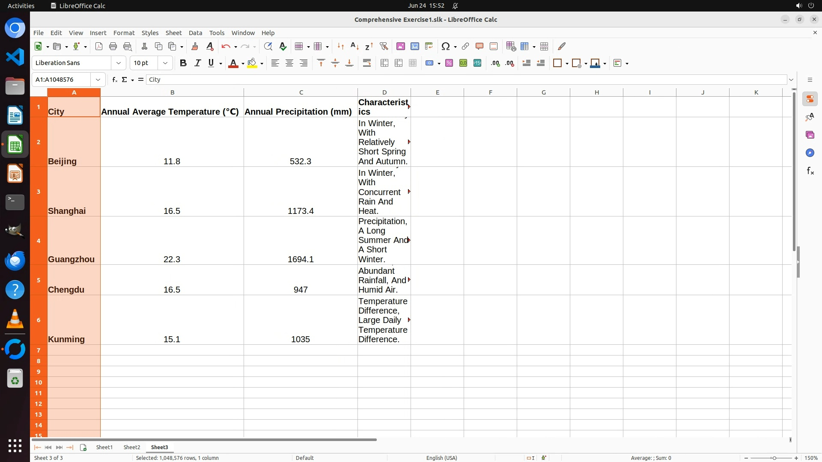
Task: Toggle Italic formatting
Action: 197,63
